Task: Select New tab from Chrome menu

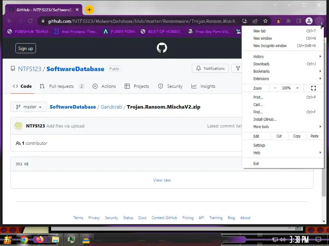Action: [x=283, y=31]
